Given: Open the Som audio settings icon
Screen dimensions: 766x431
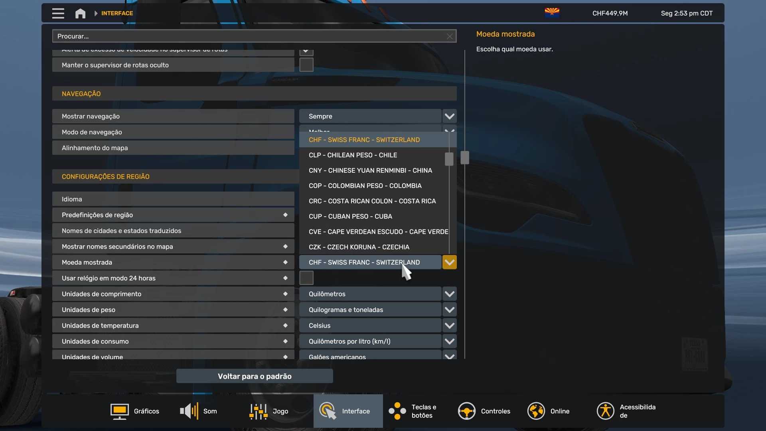Looking at the screenshot, I should 189,411.
